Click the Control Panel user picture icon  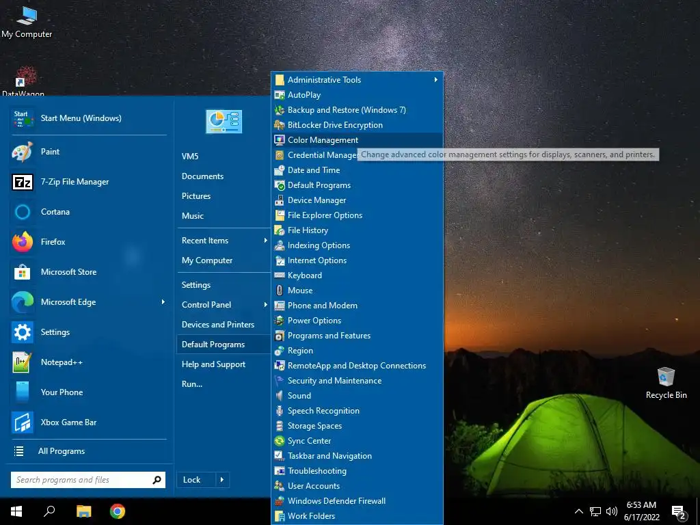[224, 122]
